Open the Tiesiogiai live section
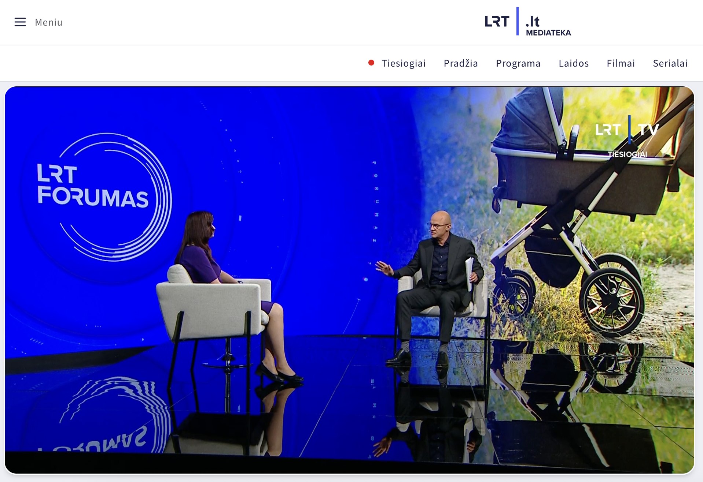 (404, 63)
